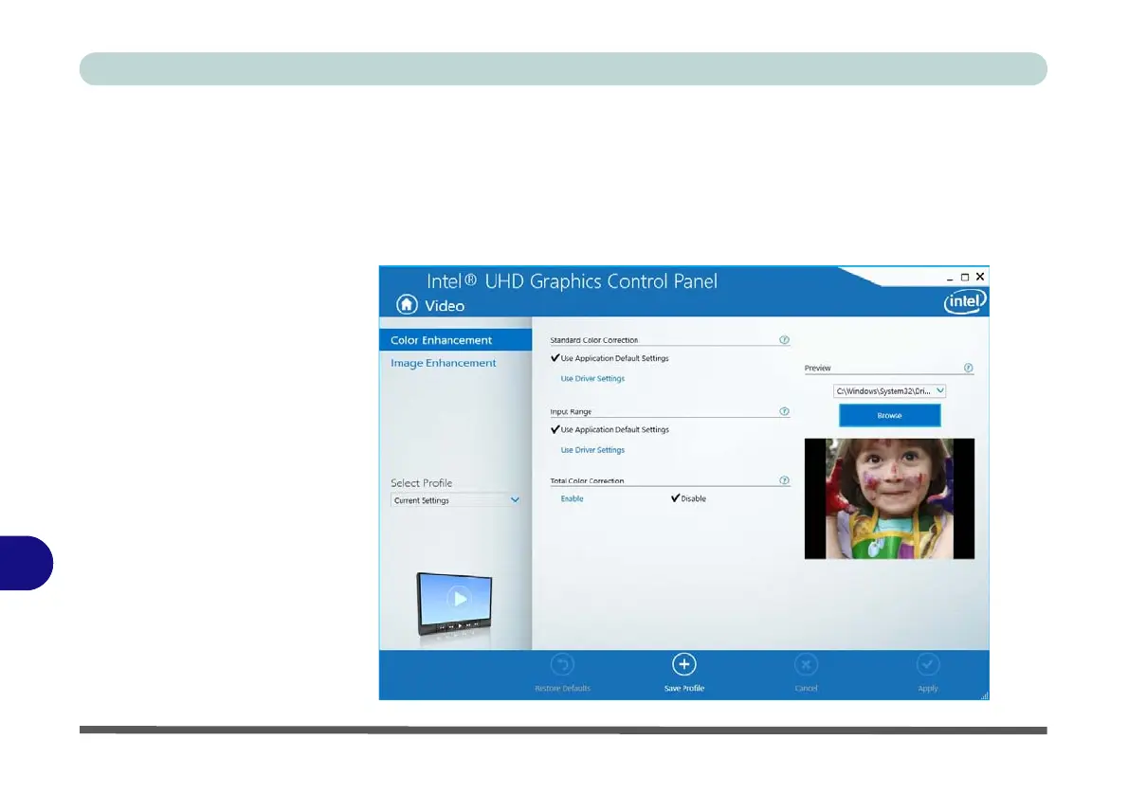Minimize the Intel Graphics Control Panel window
1128x794 pixels.
pyautogui.click(x=950, y=278)
